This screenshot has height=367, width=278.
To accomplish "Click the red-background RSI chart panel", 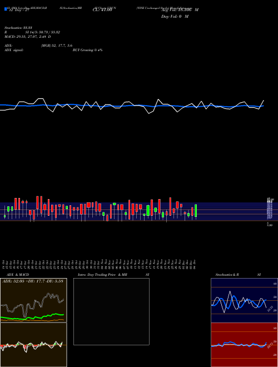I will click(244, 345).
